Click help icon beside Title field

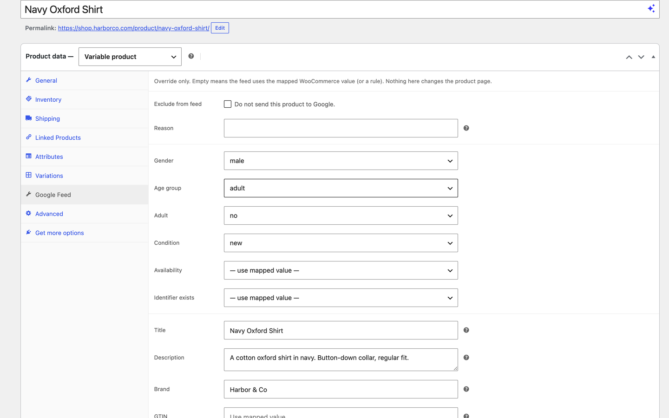coord(466,330)
